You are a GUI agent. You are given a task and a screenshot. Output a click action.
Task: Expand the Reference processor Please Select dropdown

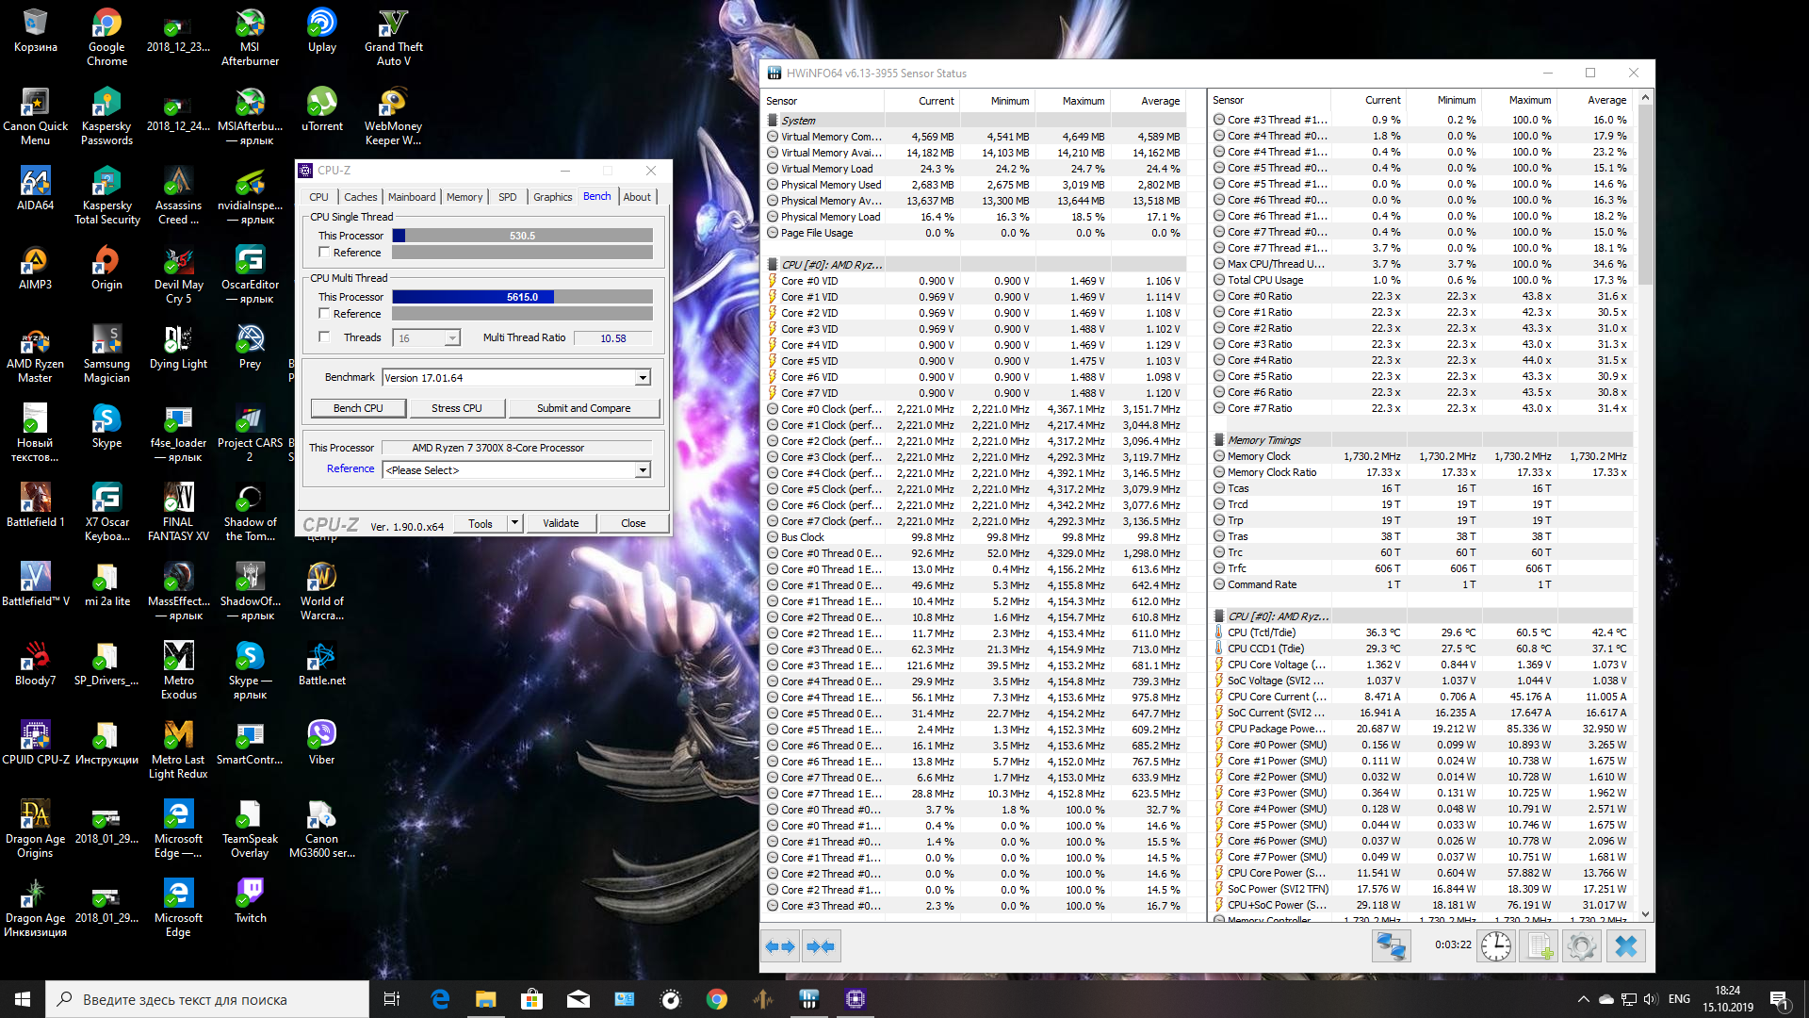tap(643, 470)
